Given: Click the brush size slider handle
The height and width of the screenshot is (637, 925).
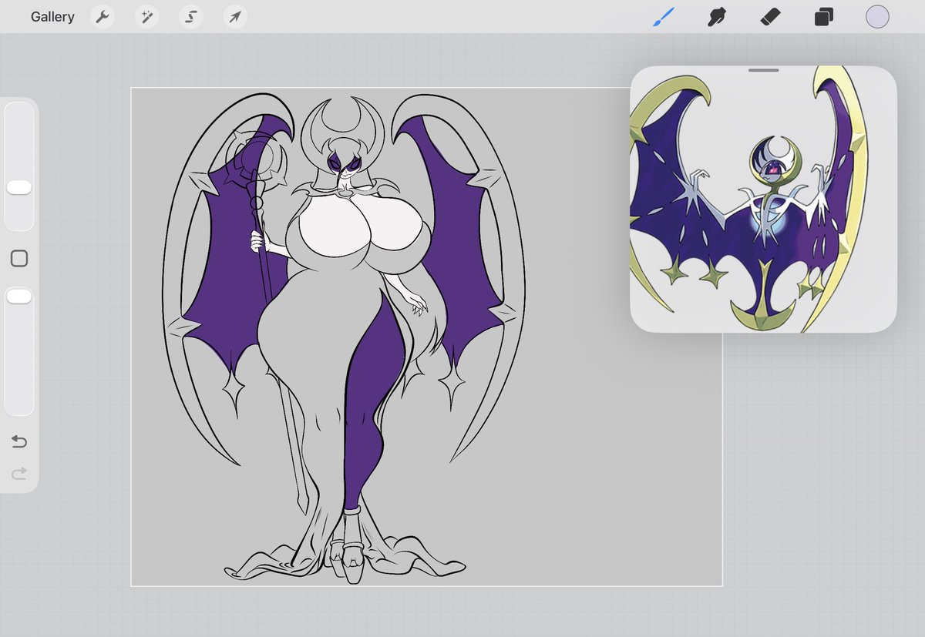Looking at the screenshot, I should [19, 187].
